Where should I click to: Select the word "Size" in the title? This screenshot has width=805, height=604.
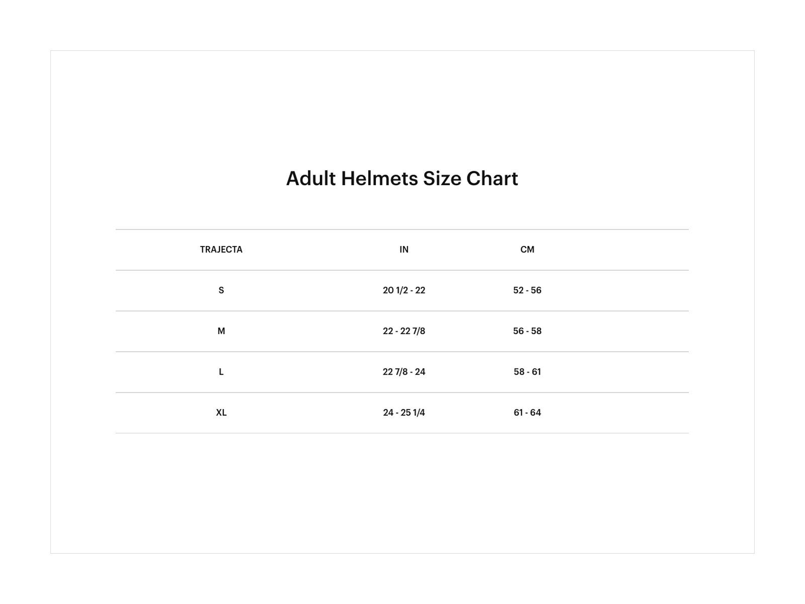click(442, 179)
